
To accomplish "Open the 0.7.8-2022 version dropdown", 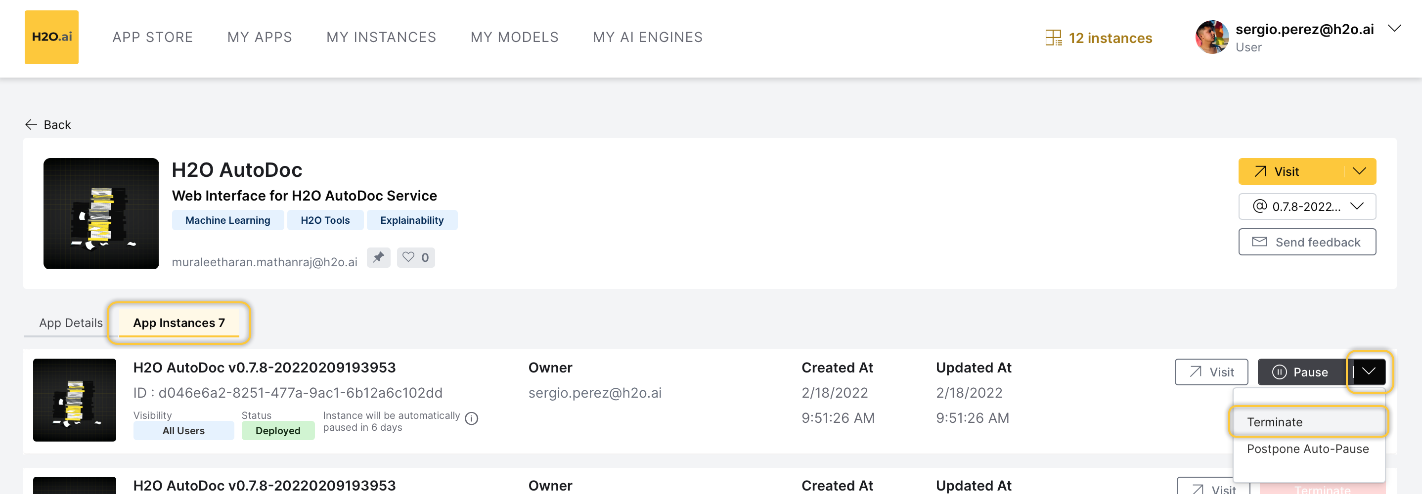I will [x=1307, y=206].
